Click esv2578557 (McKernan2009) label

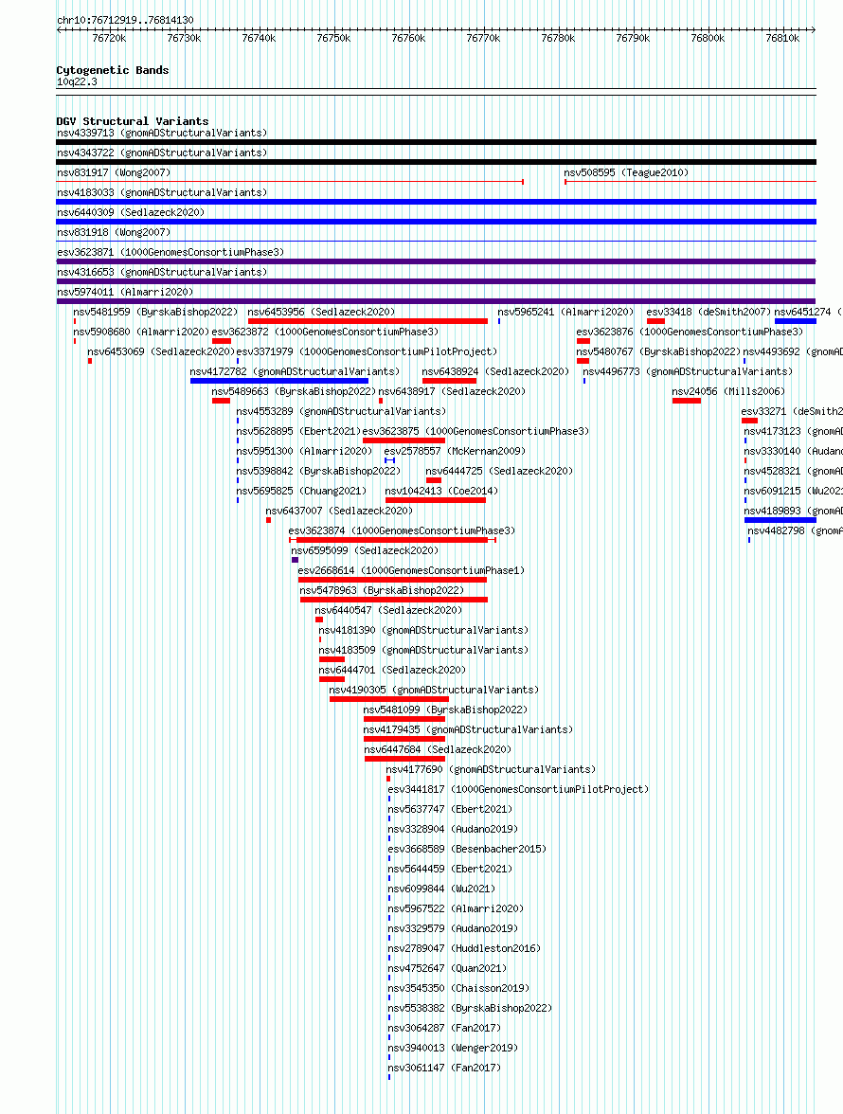point(455,451)
